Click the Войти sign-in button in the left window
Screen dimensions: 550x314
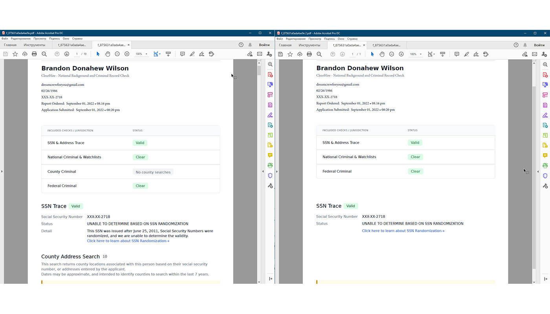tap(264, 45)
